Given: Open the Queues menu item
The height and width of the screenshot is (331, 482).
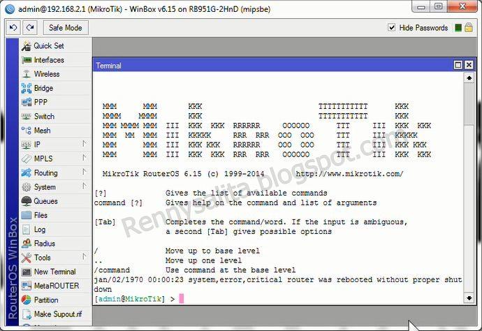Looking at the screenshot, I should tap(55, 201).
